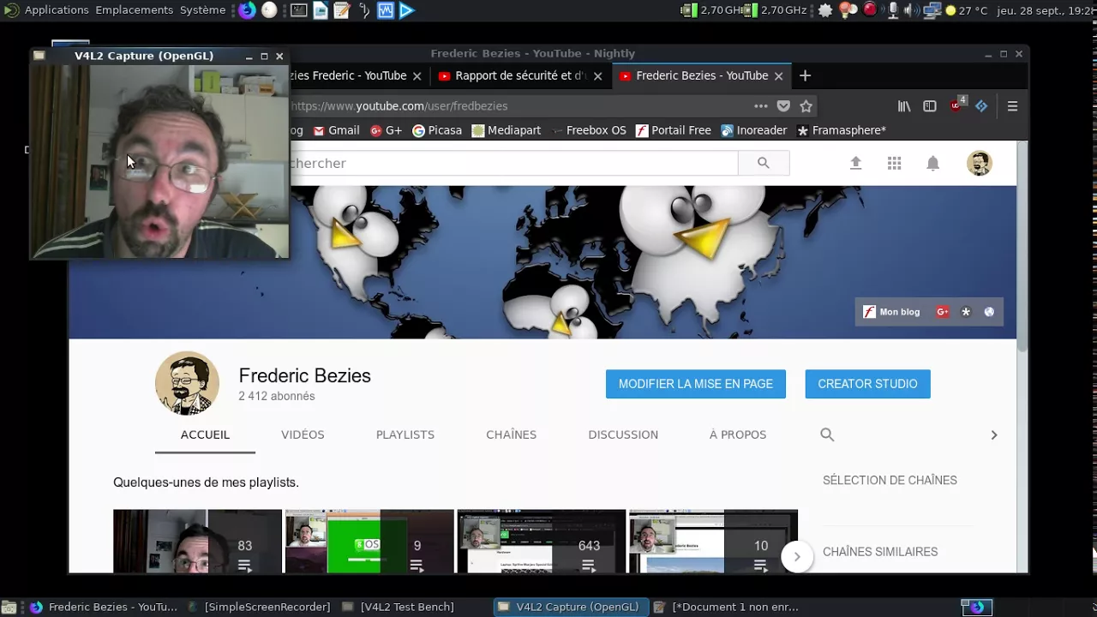Screen dimensions: 1097x617
Task: Open the playlist thumbnail showing 643 videos
Action: [x=542, y=542]
